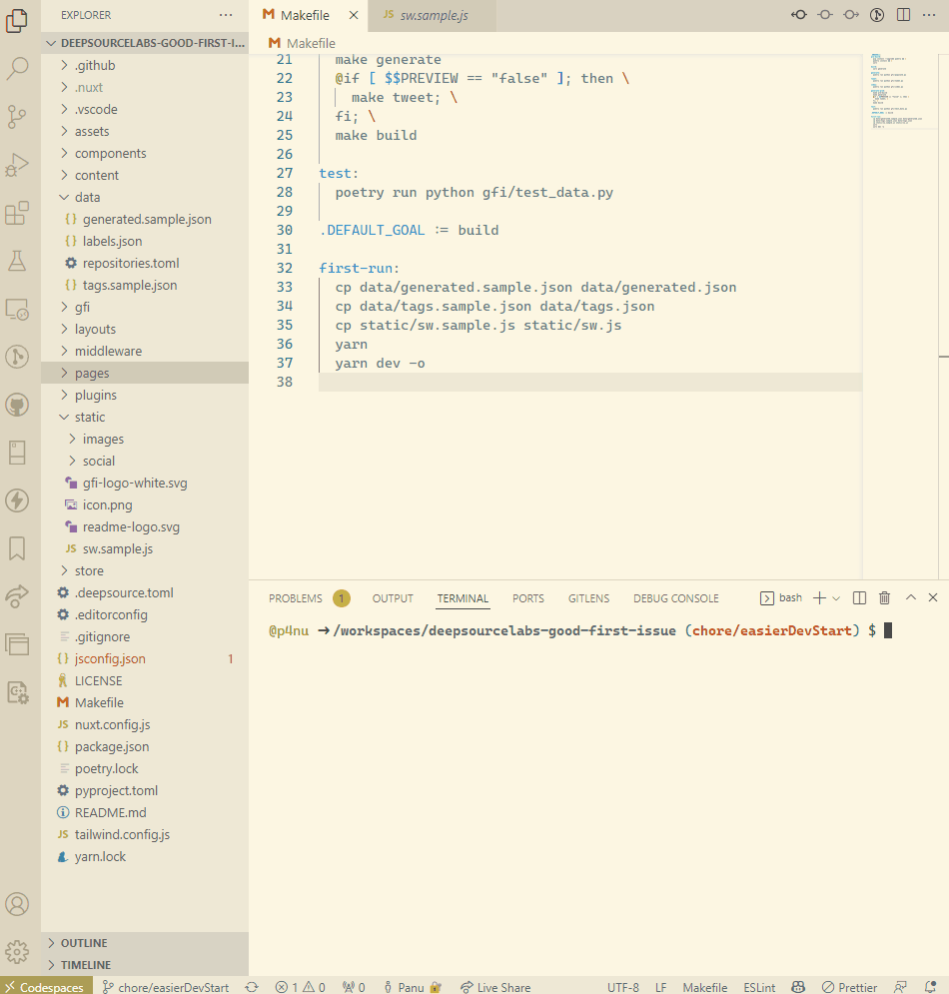This screenshot has height=994, width=949.
Task: Switch to the PORTS panel tab
Action: click(528, 598)
